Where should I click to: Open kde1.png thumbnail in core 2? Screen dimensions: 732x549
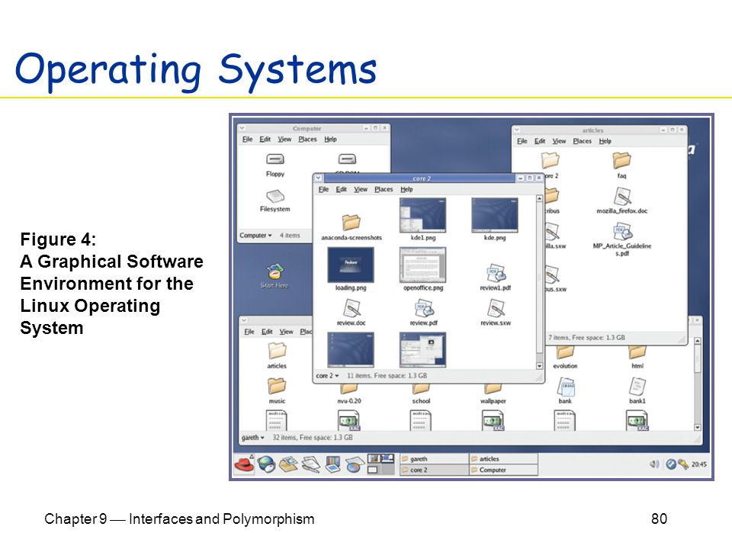point(423,215)
